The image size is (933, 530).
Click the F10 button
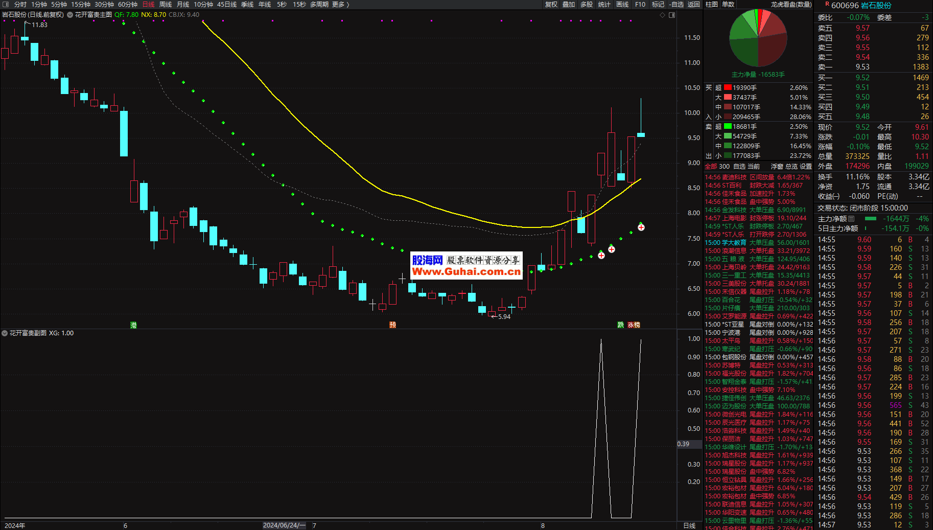point(640,5)
